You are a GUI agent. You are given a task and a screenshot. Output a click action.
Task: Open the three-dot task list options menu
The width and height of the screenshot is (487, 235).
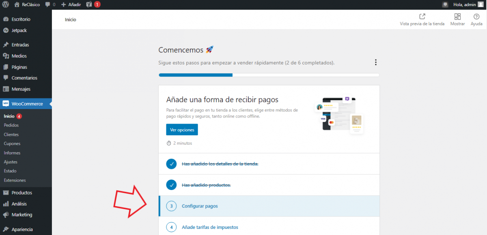pos(375,62)
